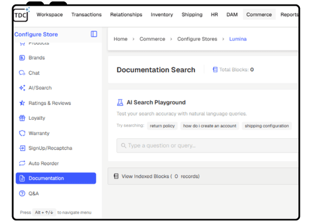
Task: Open the Inventory menu
Action: click(x=162, y=14)
